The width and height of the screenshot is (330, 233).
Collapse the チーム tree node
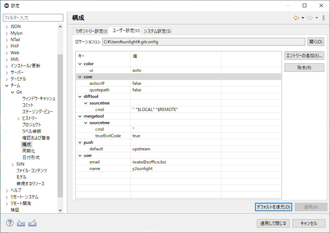pyautogui.click(x=7, y=86)
